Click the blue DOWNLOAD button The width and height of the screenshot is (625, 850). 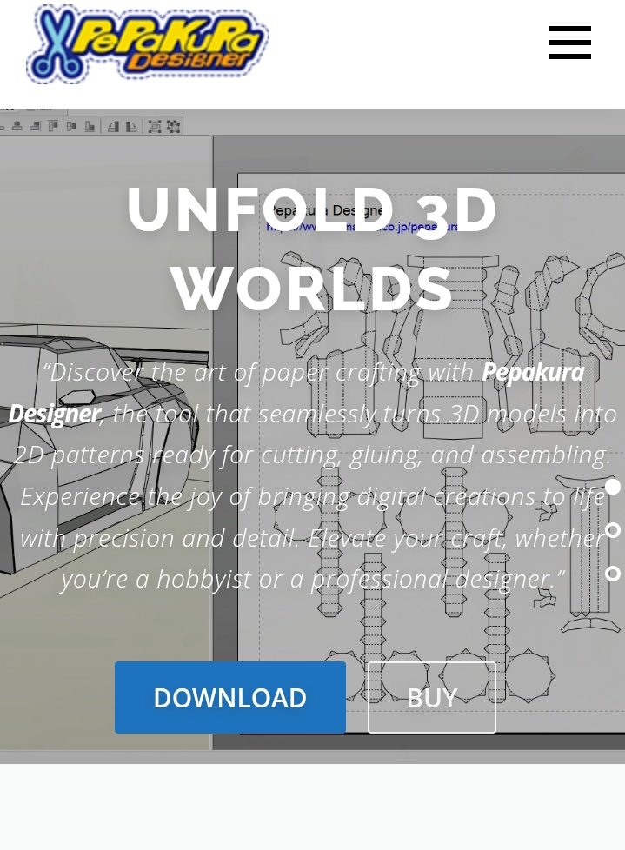coord(229,697)
